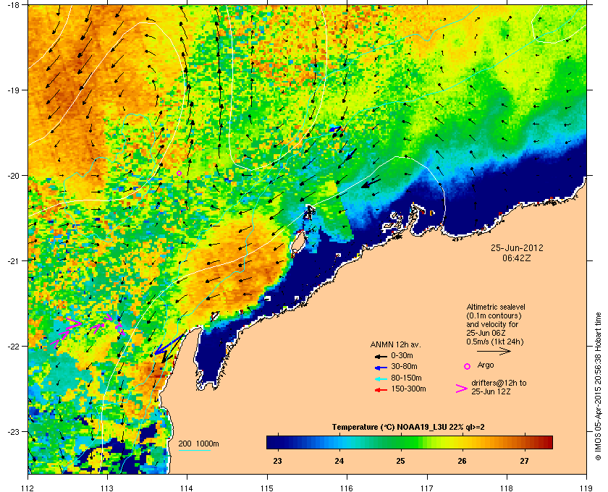Click the green section of the colorbar
This screenshot has width=608, height=492.
coord(403,442)
